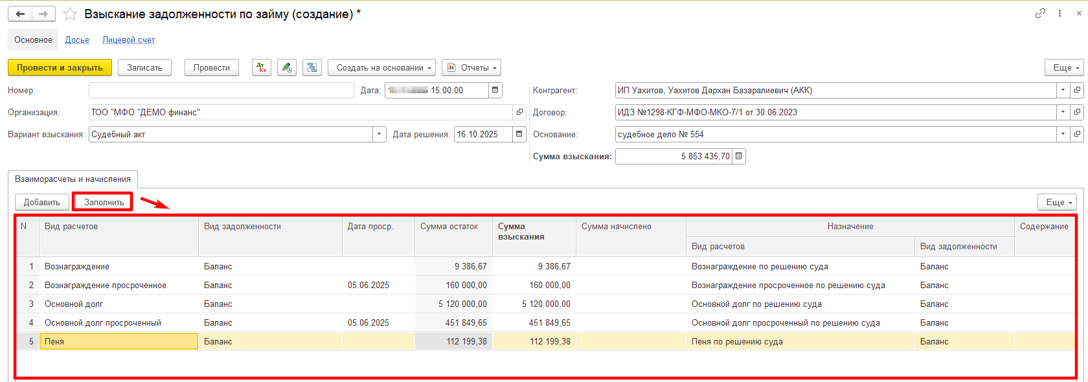Click the forward navigation arrow
This screenshot has height=382, width=1088.
(43, 14)
